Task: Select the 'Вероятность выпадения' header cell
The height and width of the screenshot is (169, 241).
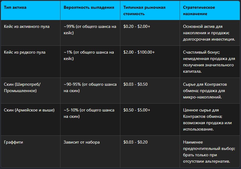Action: click(x=90, y=11)
